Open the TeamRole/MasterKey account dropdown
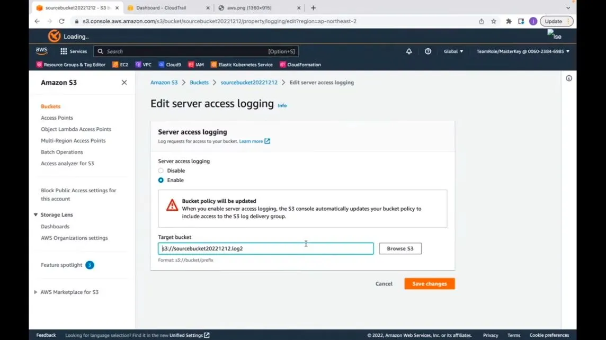Image resolution: width=606 pixels, height=340 pixels. (x=522, y=51)
